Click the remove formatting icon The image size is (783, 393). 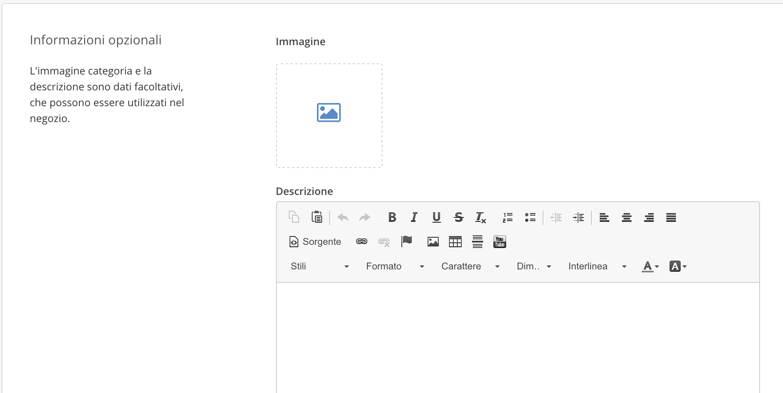pyautogui.click(x=481, y=217)
